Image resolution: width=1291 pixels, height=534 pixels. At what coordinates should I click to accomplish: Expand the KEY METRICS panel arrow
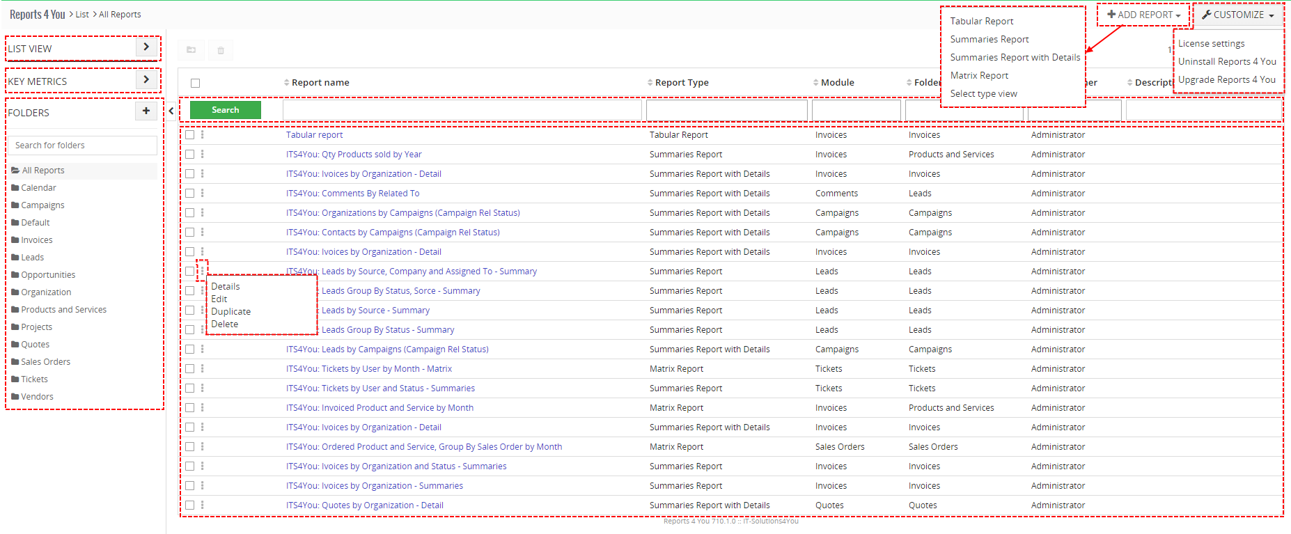[146, 80]
